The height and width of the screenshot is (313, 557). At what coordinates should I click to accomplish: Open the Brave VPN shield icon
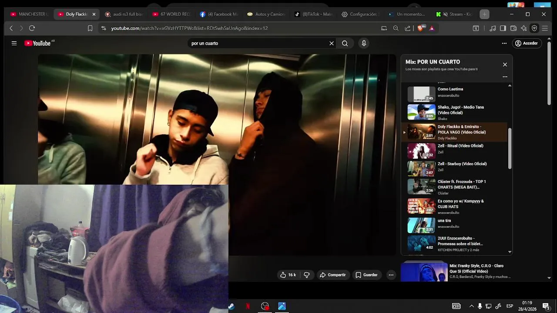[x=534, y=28]
